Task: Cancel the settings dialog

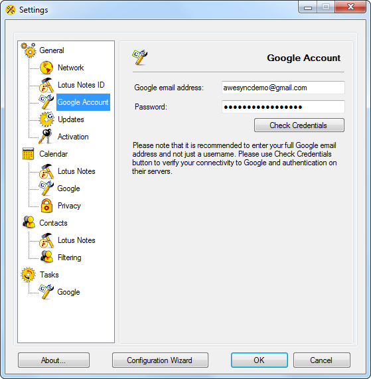Action: 322,360
